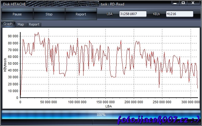Open the Map tab

click(21, 24)
